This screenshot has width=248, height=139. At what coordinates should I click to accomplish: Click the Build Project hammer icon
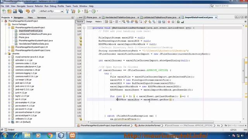[67, 11]
